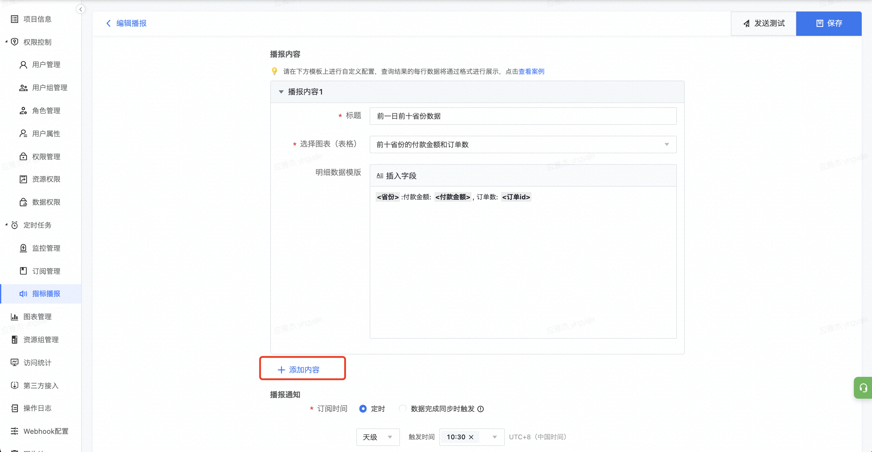
Task: Collapse the 定时任务 tree arrow
Action: (x=6, y=225)
